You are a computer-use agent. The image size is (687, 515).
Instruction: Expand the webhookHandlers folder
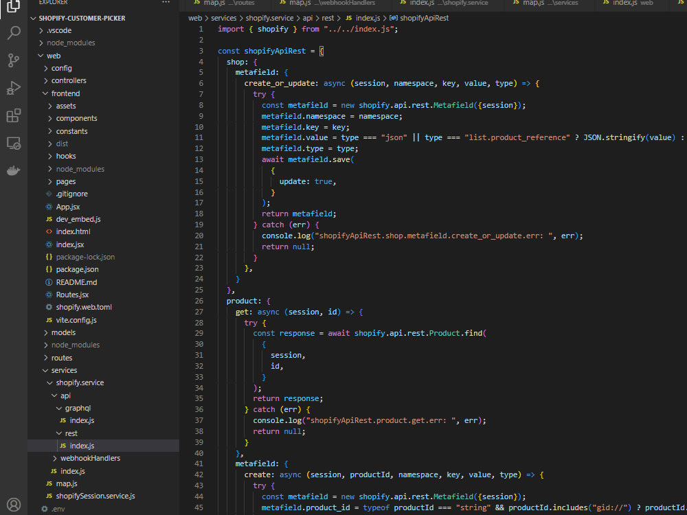(90, 458)
